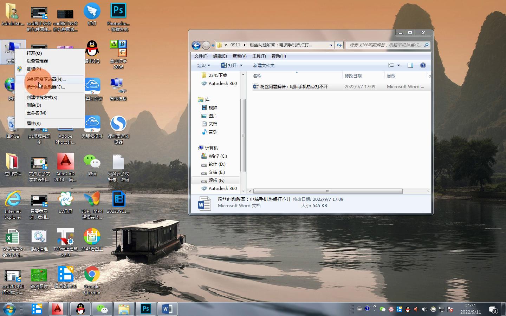Click the refresh button beside address bar

point(339,45)
